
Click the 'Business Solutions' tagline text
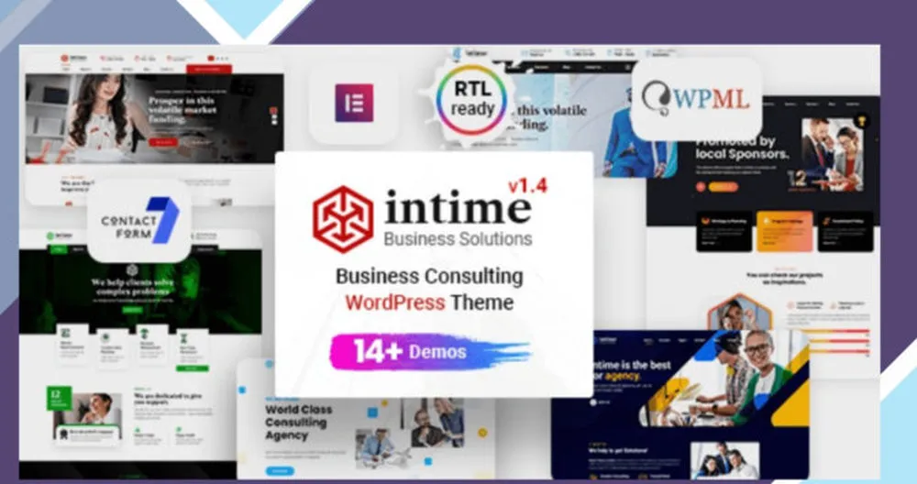457,238
